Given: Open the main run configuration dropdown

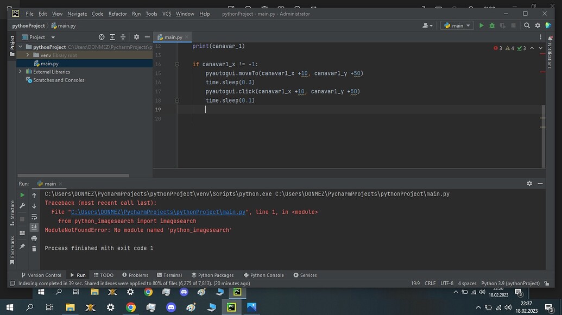Looking at the screenshot, I should (x=457, y=26).
